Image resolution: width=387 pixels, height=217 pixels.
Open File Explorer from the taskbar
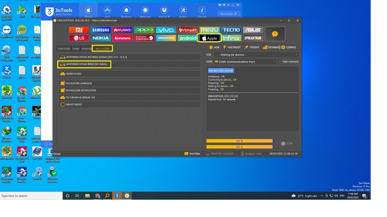[x=87, y=196]
